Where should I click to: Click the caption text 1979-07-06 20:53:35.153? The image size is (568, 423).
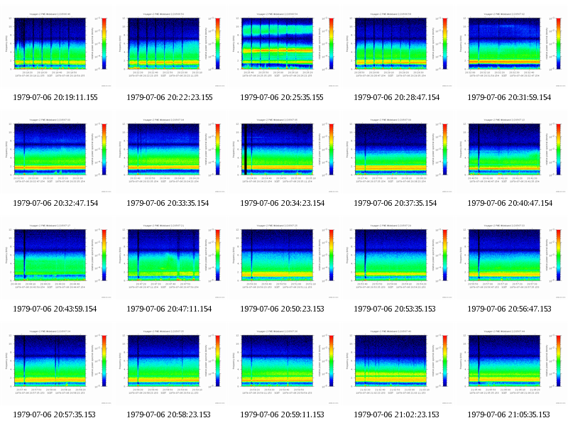[x=395, y=309]
